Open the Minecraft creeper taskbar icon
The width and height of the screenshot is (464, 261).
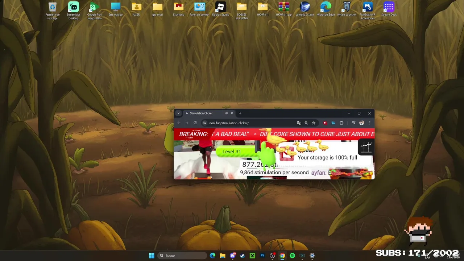tap(252, 256)
